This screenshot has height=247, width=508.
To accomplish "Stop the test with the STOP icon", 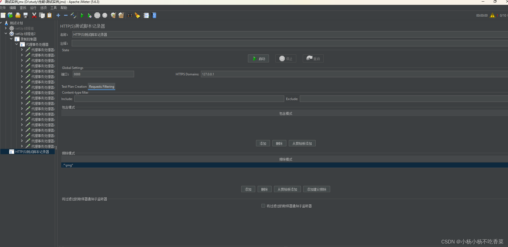I will click(x=97, y=15).
